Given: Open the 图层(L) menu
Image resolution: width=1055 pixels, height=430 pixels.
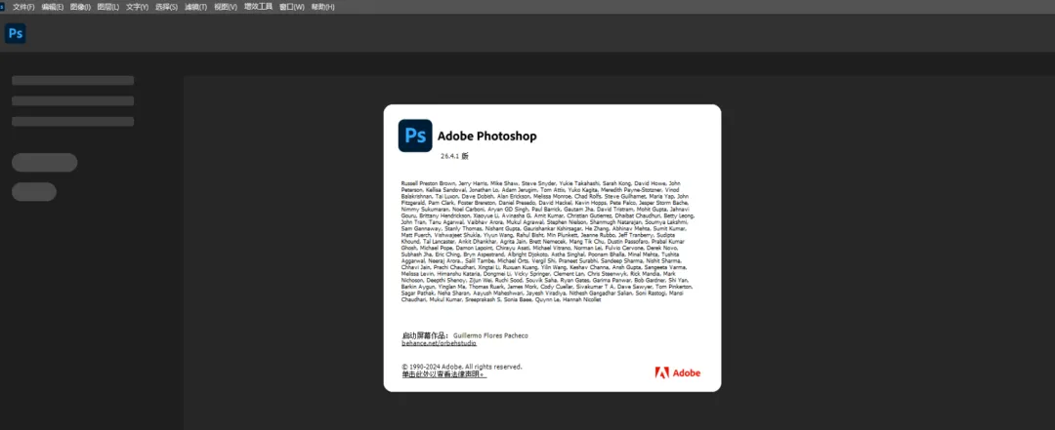Looking at the screenshot, I should [108, 7].
